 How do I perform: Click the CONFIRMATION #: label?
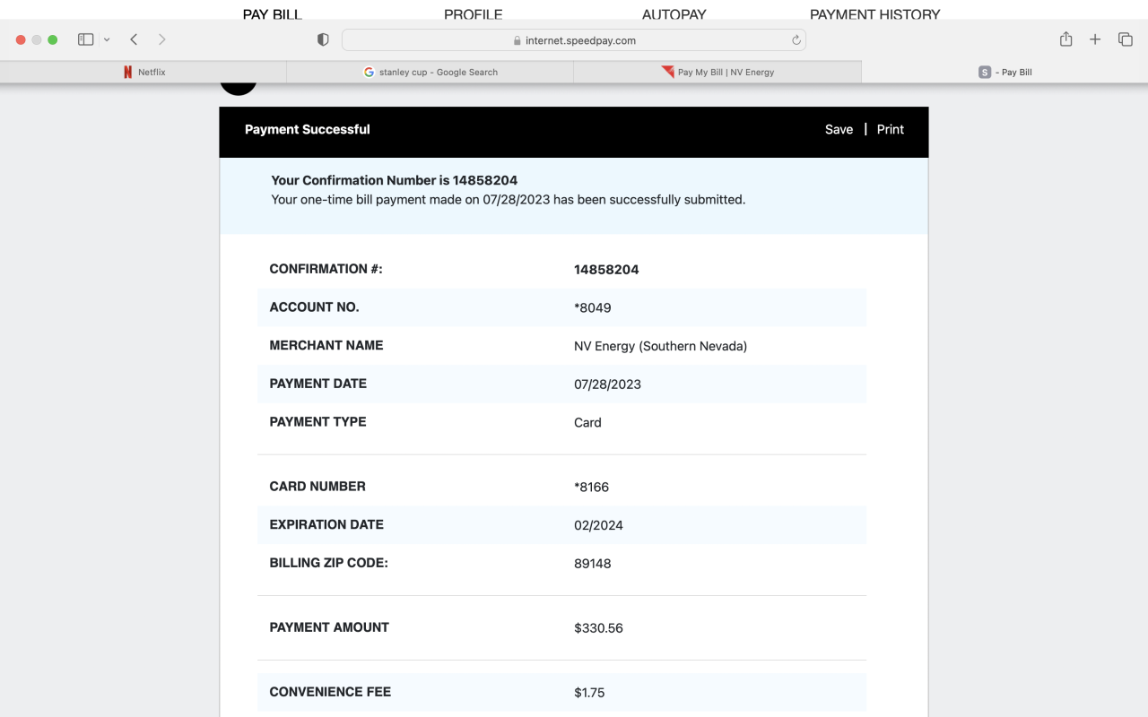(326, 269)
